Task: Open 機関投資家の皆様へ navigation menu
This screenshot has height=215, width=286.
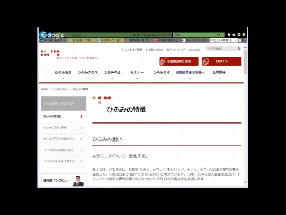Action: tap(190, 72)
